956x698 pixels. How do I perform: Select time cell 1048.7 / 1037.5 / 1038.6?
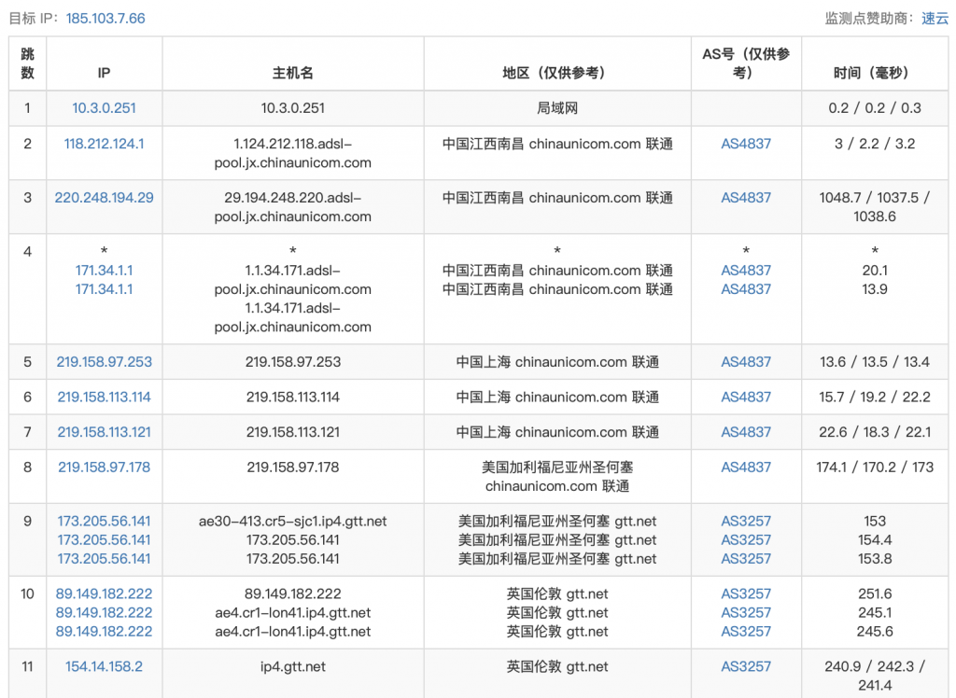(x=874, y=206)
